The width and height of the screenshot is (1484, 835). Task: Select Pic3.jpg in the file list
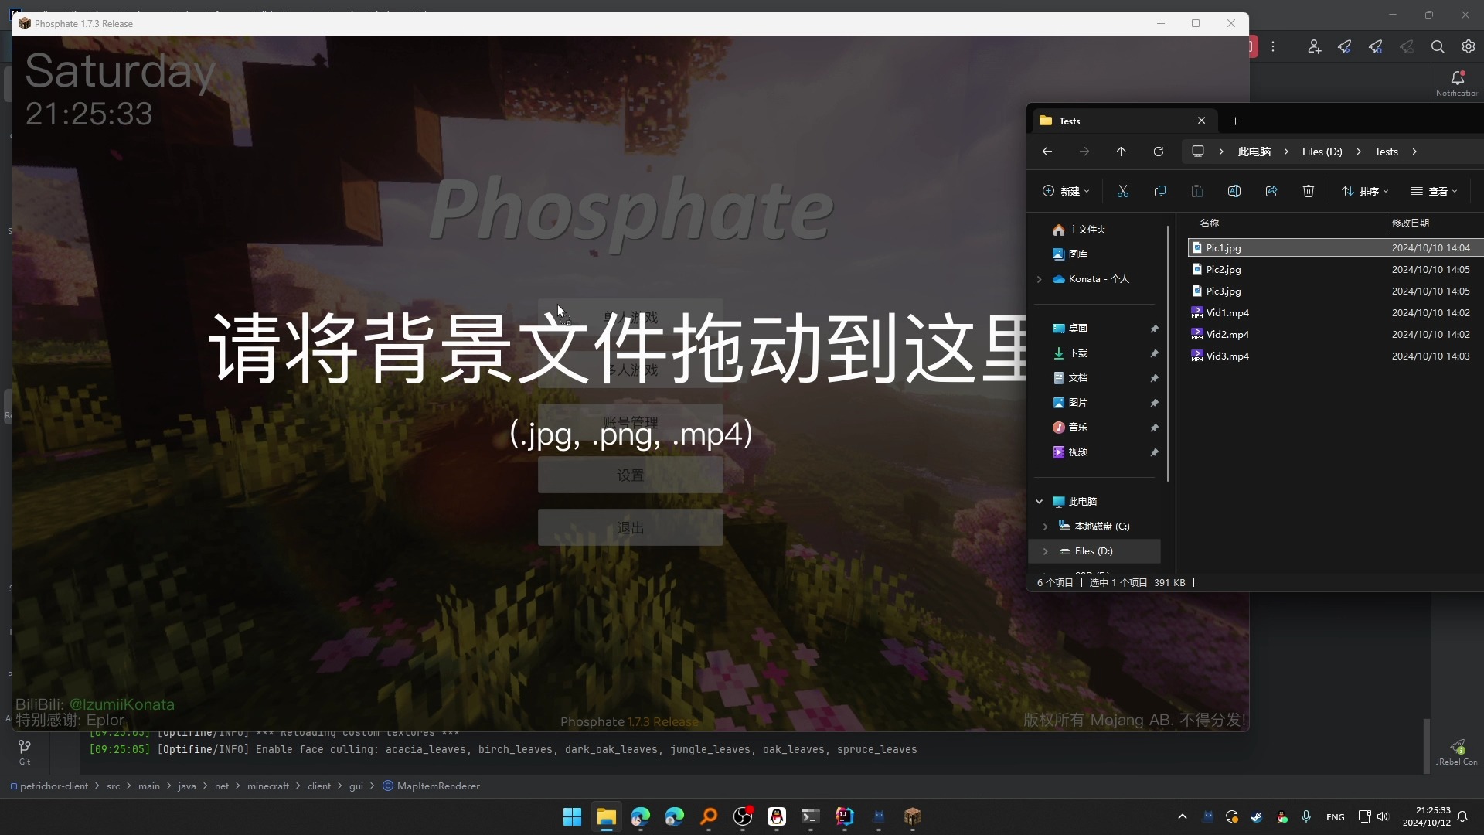click(1335, 291)
